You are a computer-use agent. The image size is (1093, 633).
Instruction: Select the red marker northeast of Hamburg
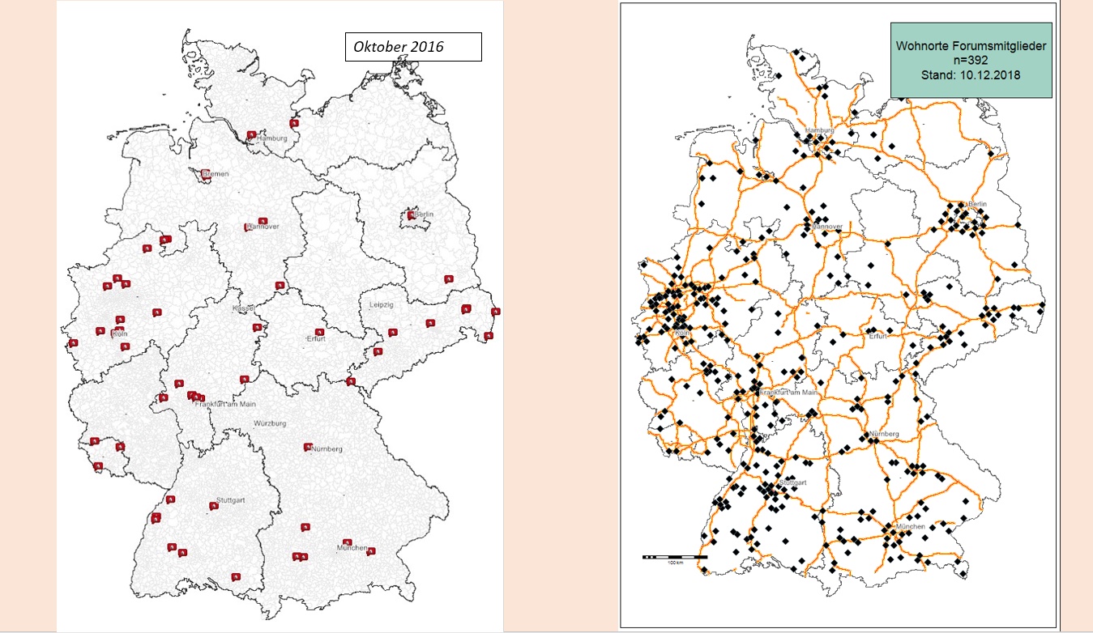pos(293,123)
